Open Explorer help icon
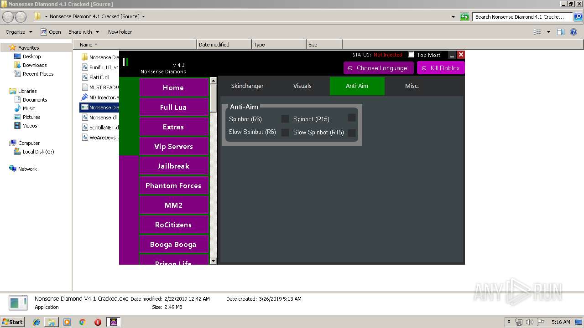The image size is (584, 328). (x=574, y=32)
